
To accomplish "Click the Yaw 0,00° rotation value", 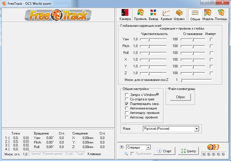I will pyautogui.click(x=50, y=138).
